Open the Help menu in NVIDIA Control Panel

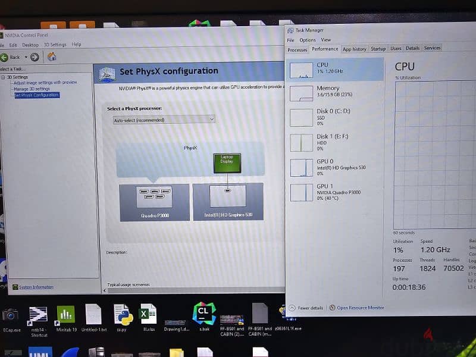77,44
